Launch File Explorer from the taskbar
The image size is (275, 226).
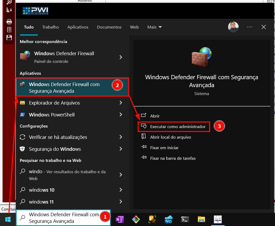point(201,219)
